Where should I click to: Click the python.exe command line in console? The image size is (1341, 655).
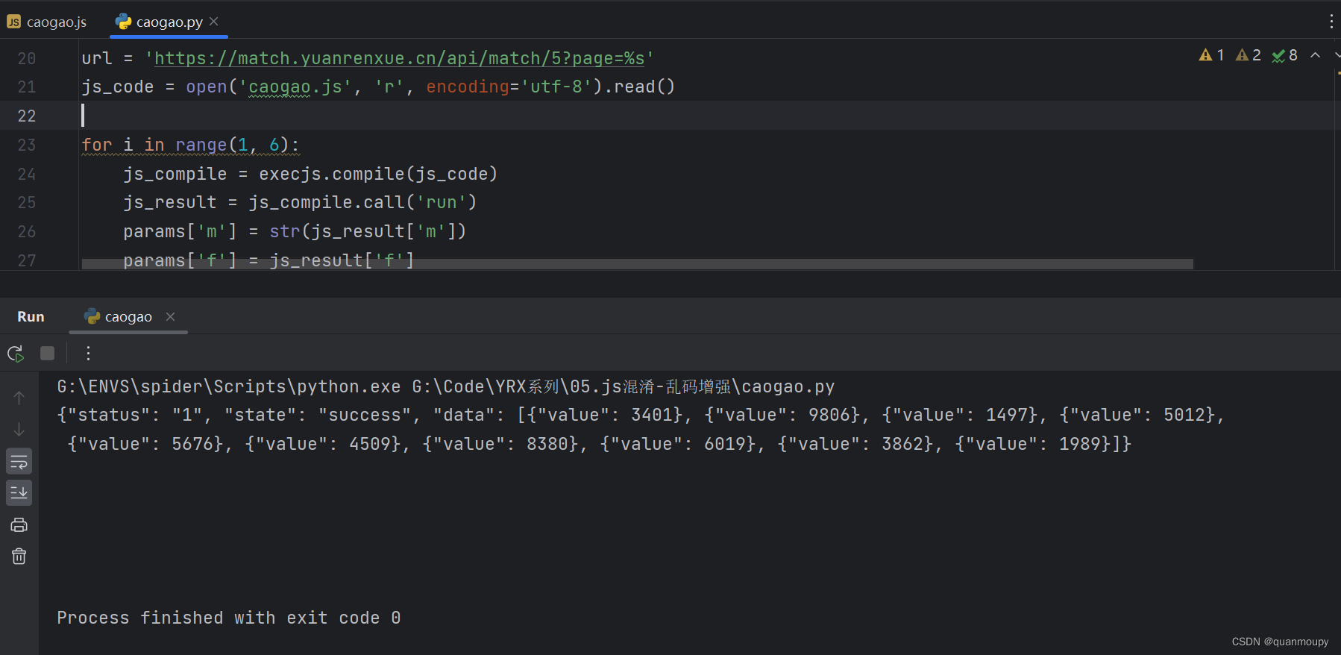point(446,386)
